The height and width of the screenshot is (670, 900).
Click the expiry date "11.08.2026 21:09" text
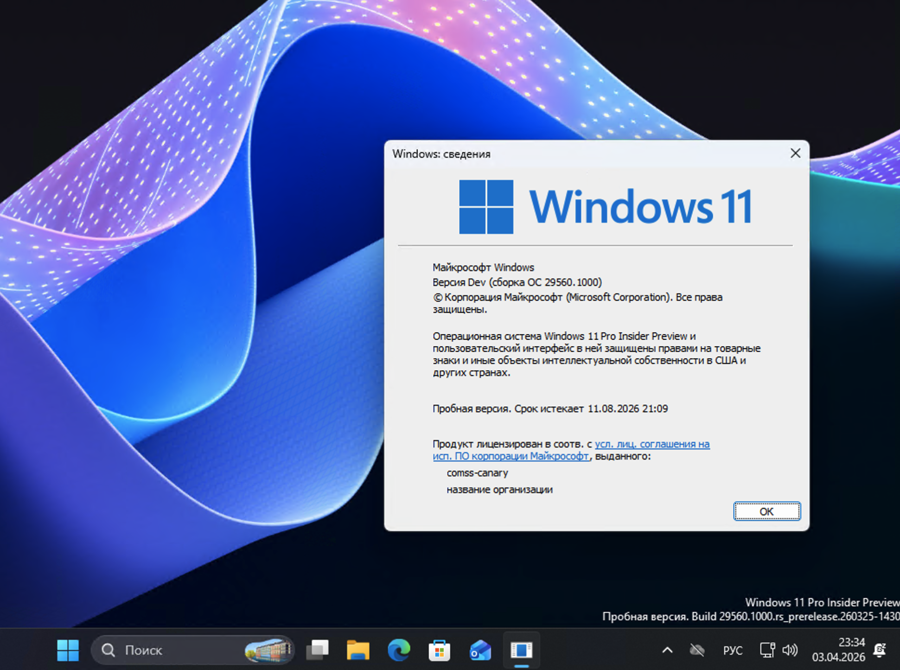(628, 408)
